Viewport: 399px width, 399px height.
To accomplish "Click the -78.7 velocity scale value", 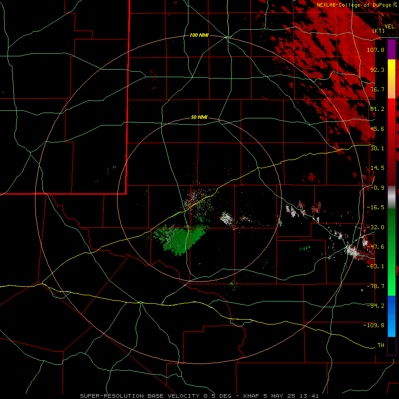I will click(x=376, y=286).
